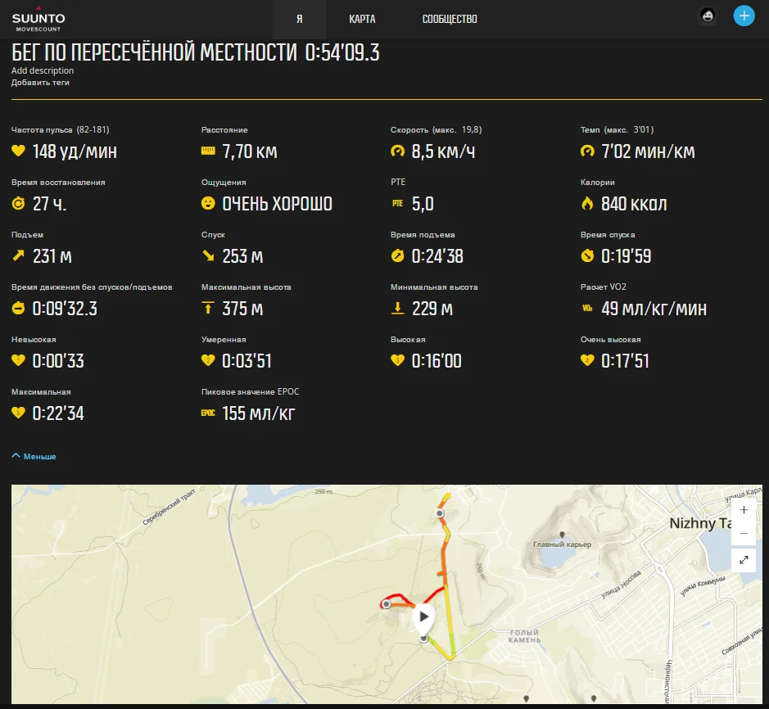Screen dimensions: 769x709
Task: Click the PTE icon beside 5,0
Action: pyautogui.click(x=398, y=203)
